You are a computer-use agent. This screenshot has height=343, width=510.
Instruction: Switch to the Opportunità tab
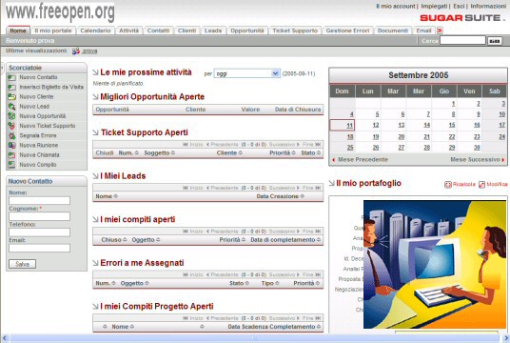pos(247,30)
